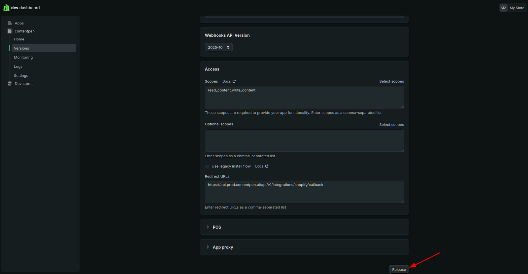Click Select scopes link for Optional scopes
The height and width of the screenshot is (274, 528).
[x=391, y=125]
